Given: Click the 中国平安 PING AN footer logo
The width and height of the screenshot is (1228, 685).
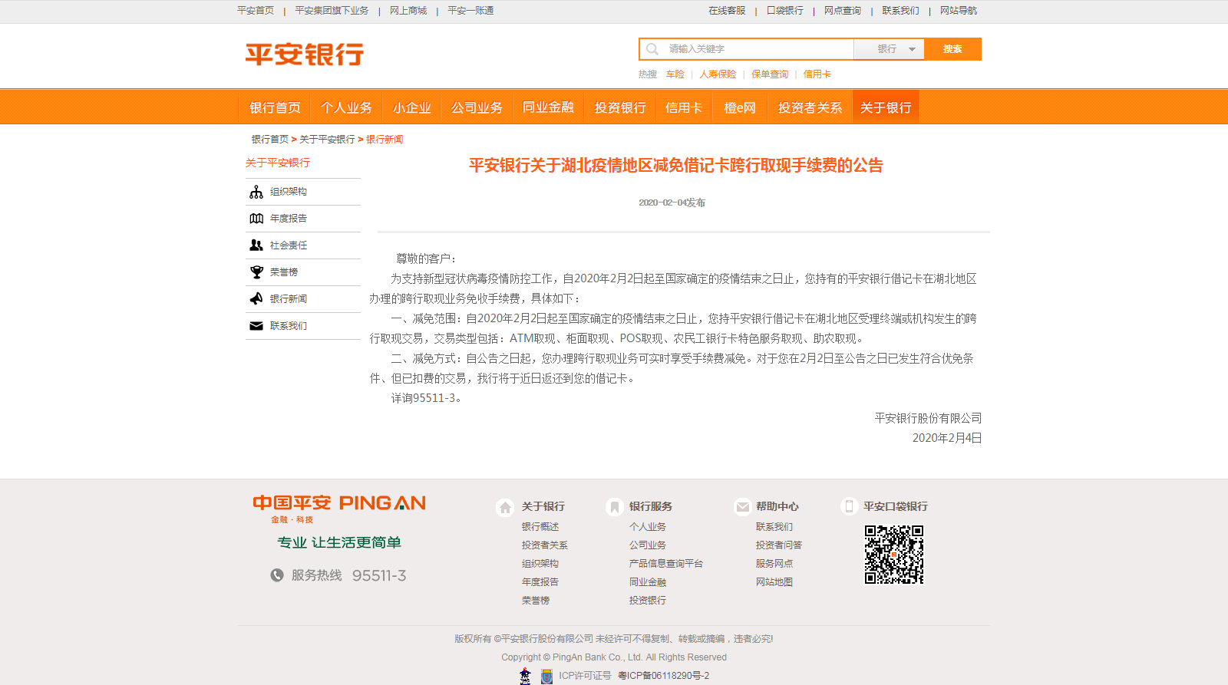Looking at the screenshot, I should [x=339, y=509].
